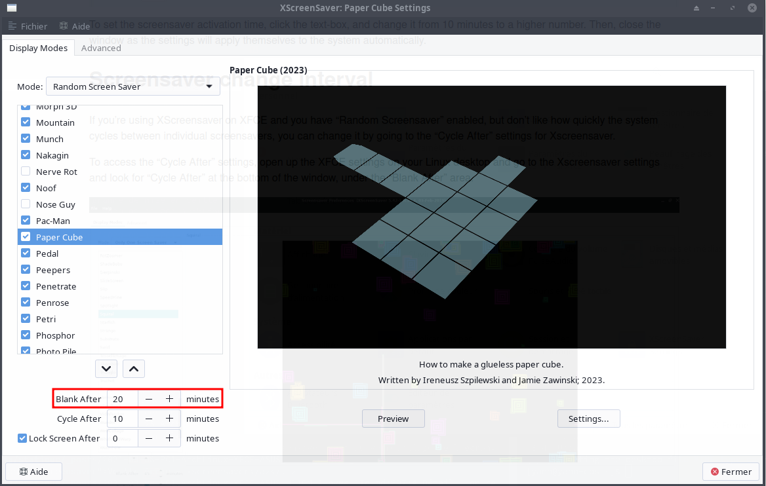The height and width of the screenshot is (486, 766).
Task: Uncheck the Pac-Man screensaver
Action: [26, 221]
